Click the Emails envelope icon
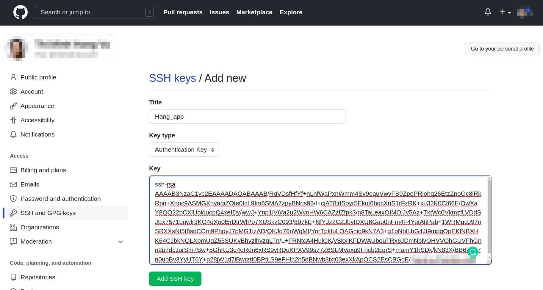The width and height of the screenshot is (543, 290). coord(13,184)
